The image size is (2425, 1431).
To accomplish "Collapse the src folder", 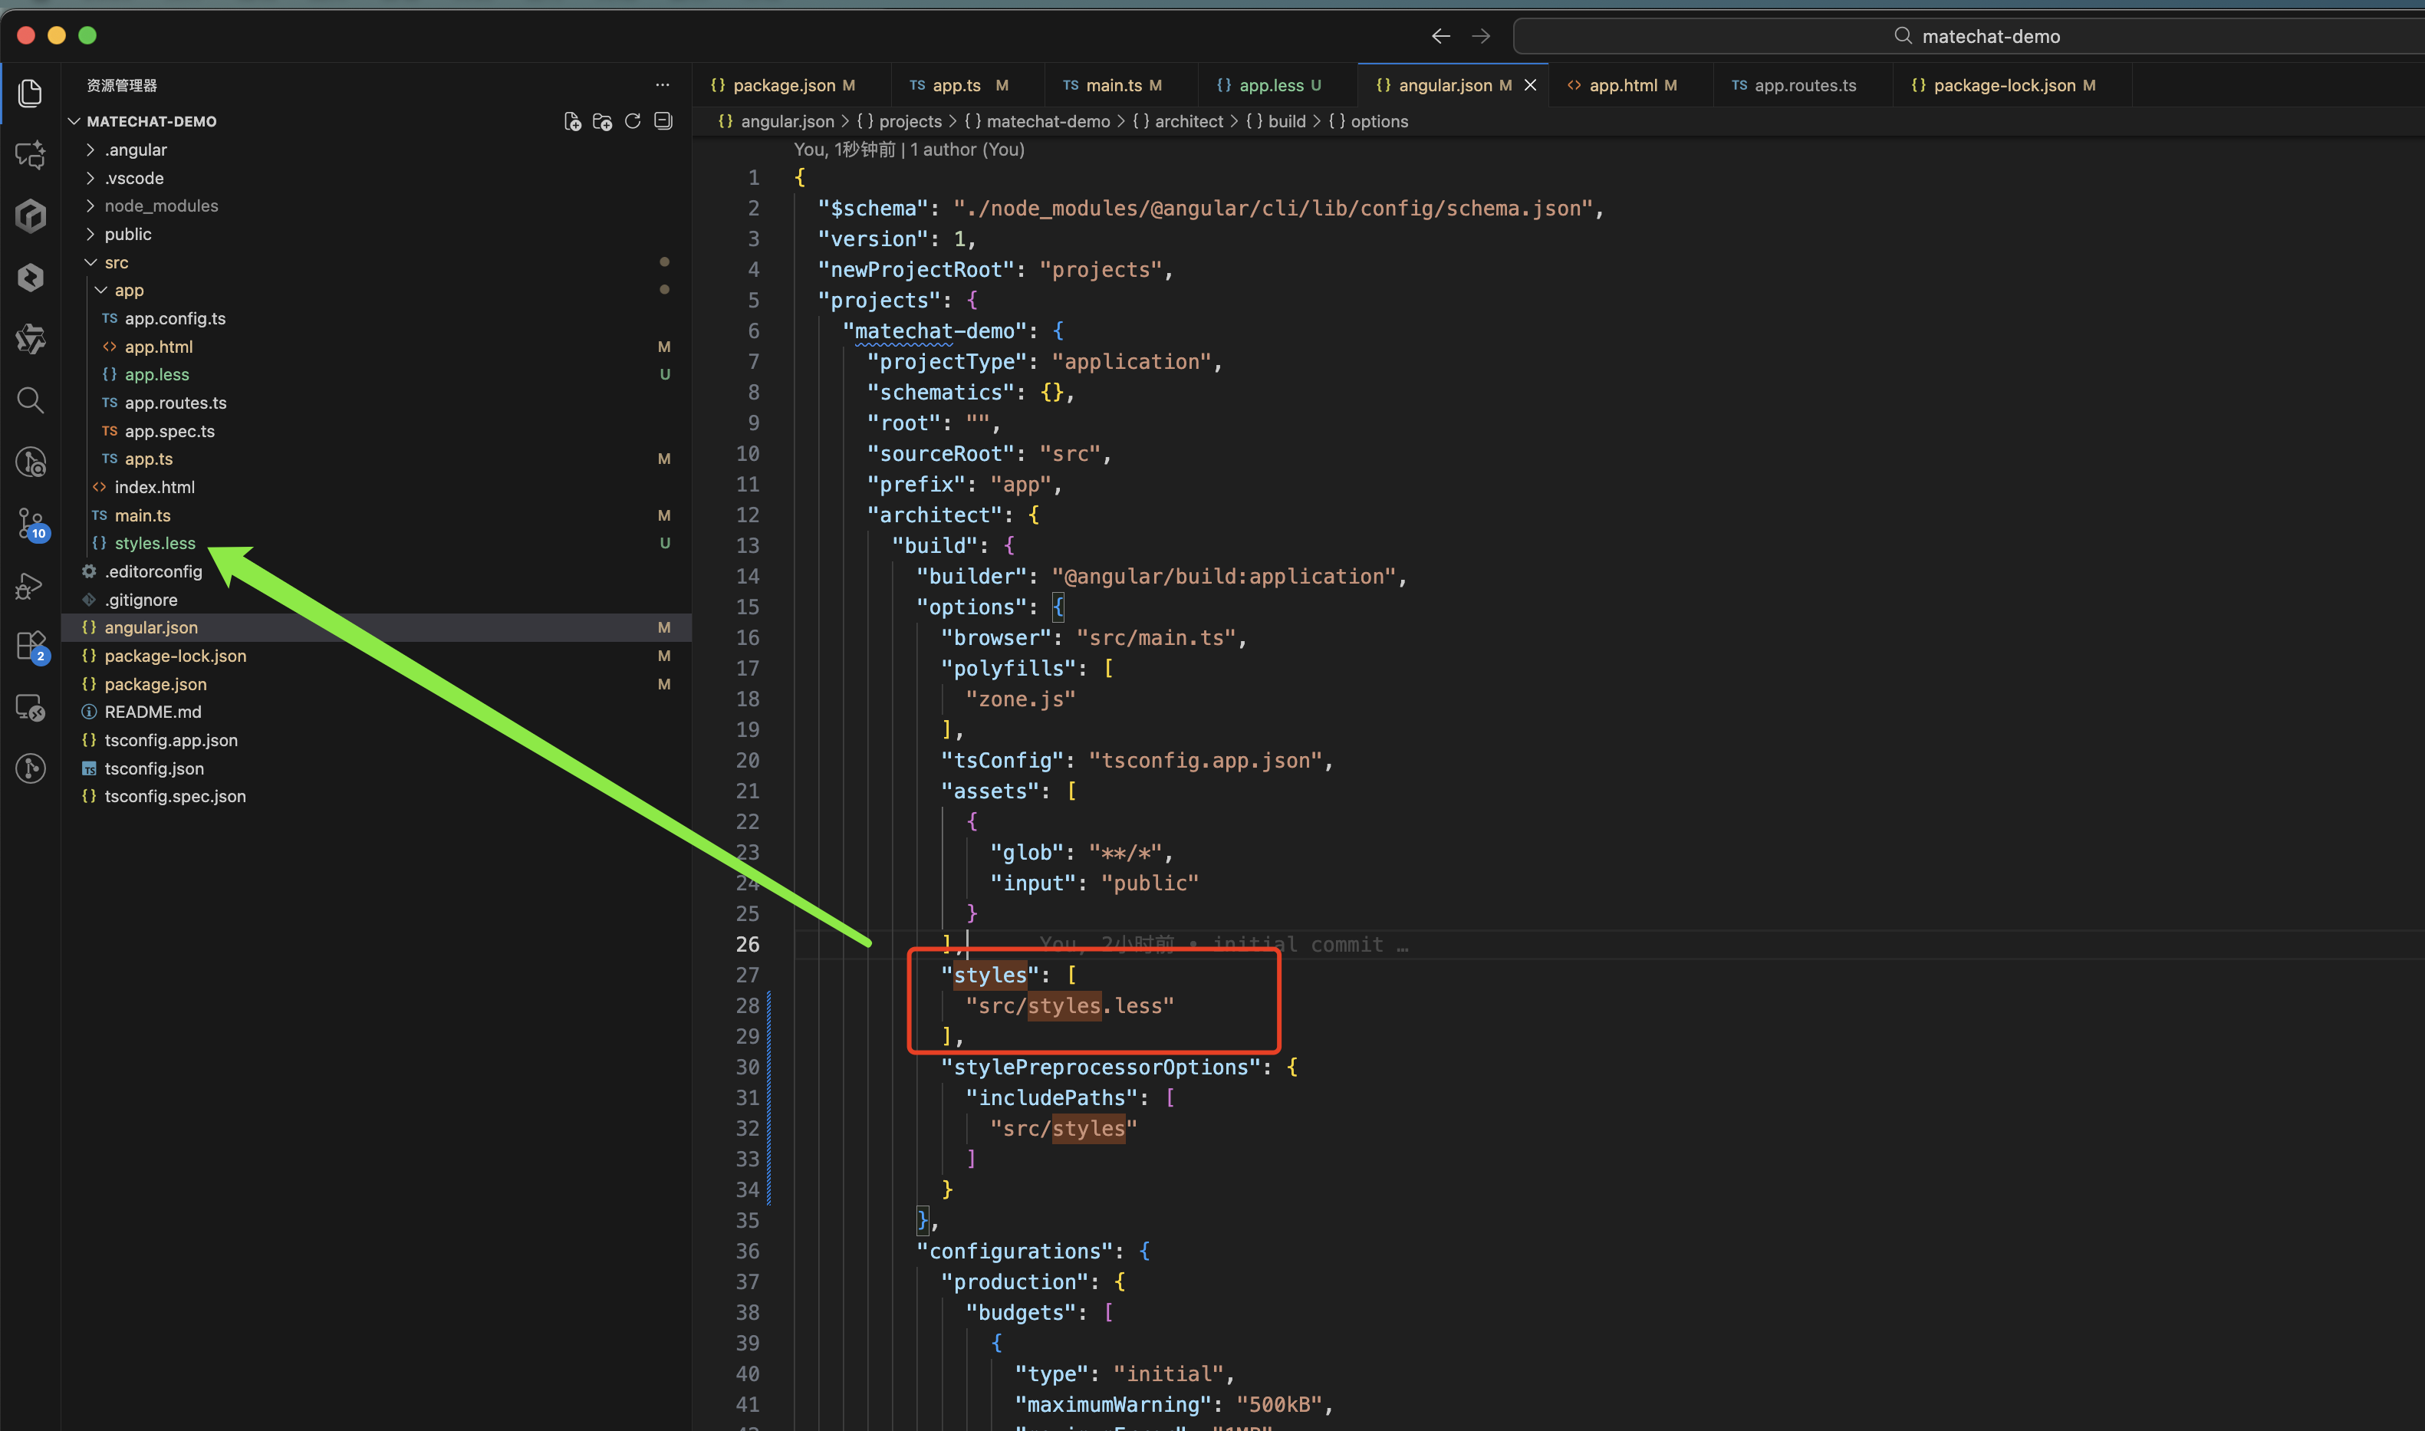I will (116, 262).
